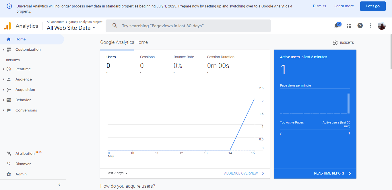Click the Realtime clock icon

pyautogui.click(x=9, y=69)
